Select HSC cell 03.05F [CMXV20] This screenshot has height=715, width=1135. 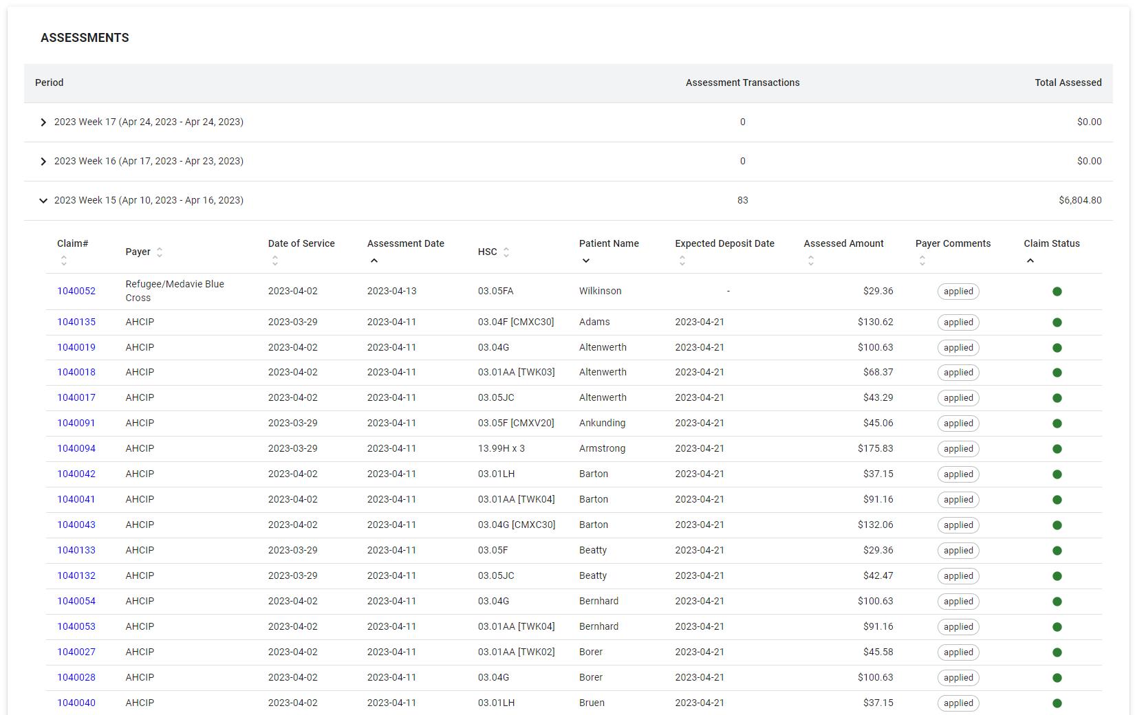pyautogui.click(x=516, y=423)
